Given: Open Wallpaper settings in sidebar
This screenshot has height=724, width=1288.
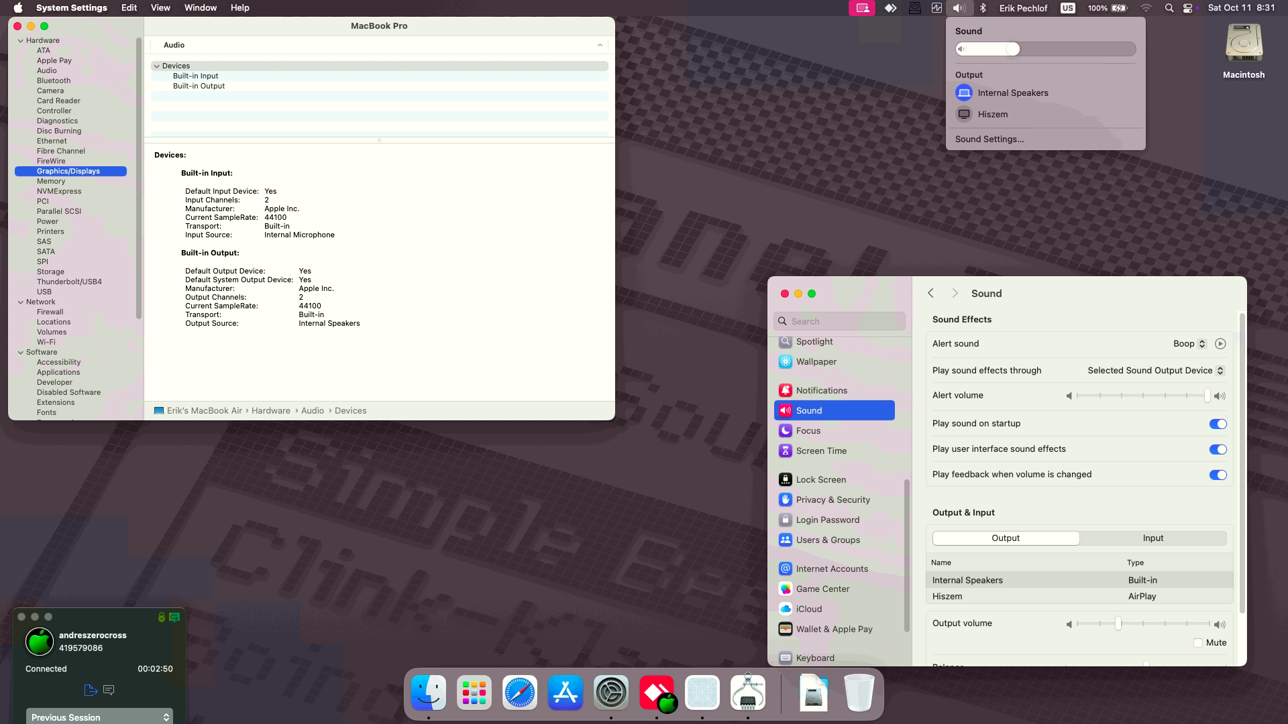Looking at the screenshot, I should pyautogui.click(x=835, y=361).
